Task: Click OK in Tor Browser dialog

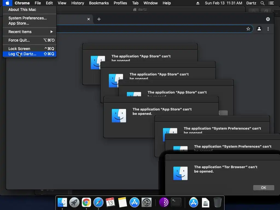Action: pos(264,188)
